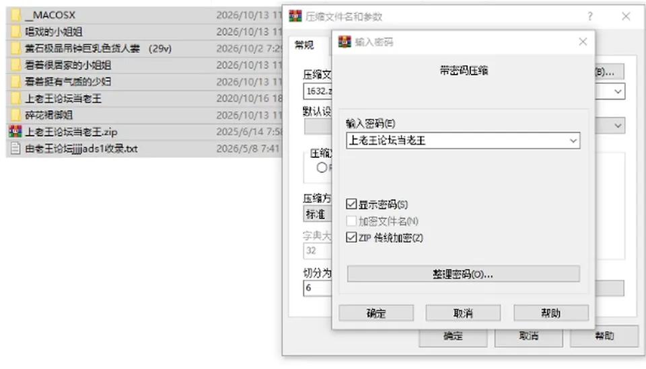Click the disabled 加密文件名(N) checkbox
The image size is (646, 369).
coord(351,221)
